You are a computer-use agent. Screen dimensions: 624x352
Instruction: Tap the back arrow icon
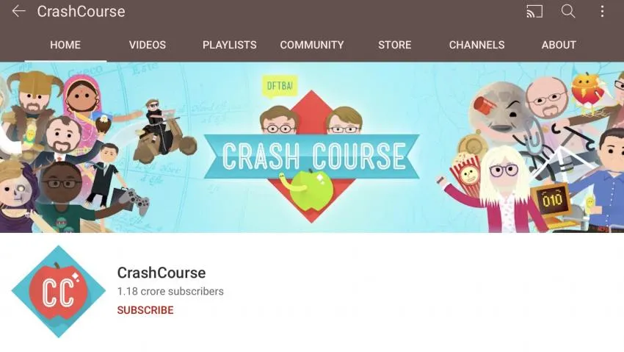point(18,12)
